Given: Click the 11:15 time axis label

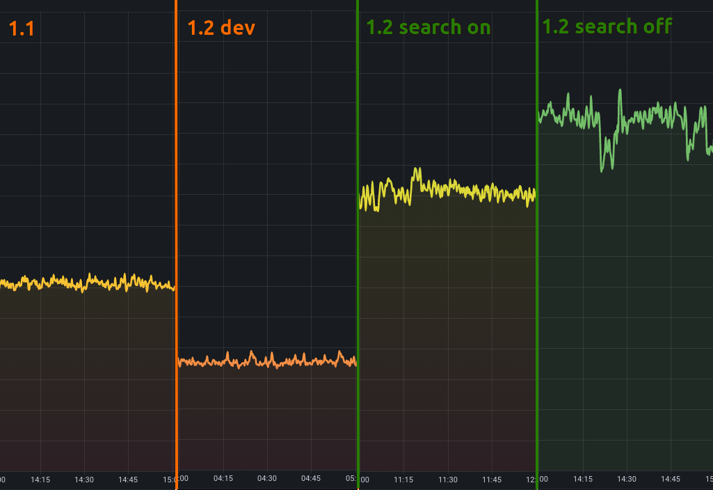Looking at the screenshot, I should (x=403, y=480).
